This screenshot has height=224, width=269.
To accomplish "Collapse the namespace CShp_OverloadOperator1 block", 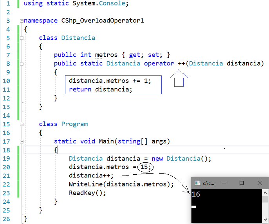I will click(22, 21).
